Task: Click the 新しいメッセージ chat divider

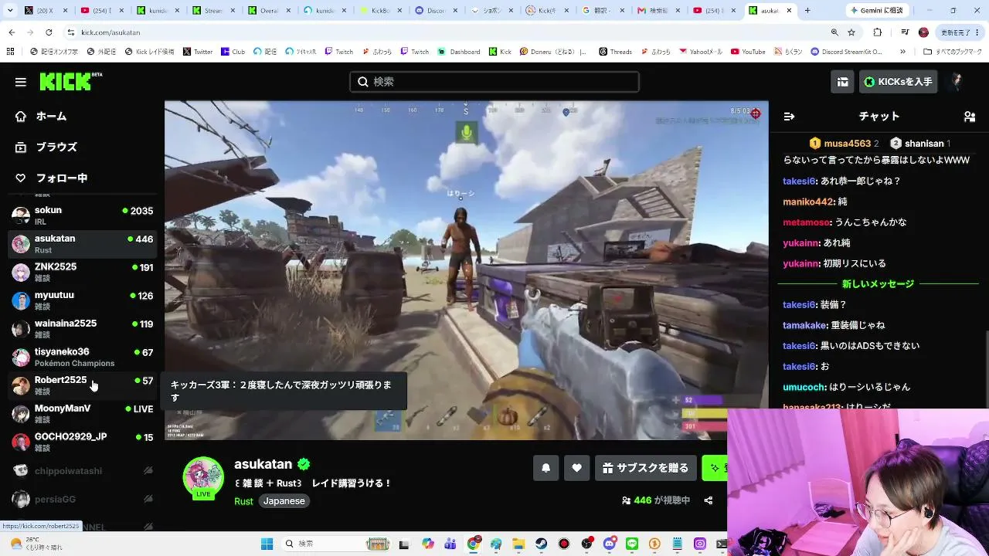Action: (878, 284)
